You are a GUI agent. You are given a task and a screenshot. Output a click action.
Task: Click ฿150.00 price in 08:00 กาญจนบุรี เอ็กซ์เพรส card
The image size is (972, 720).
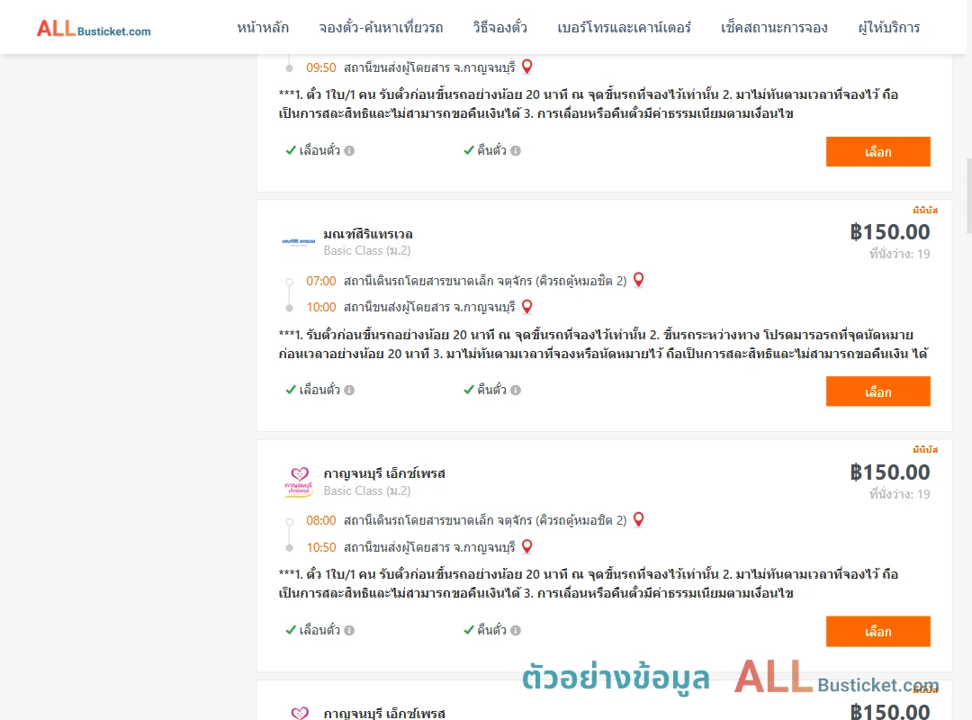(x=890, y=472)
